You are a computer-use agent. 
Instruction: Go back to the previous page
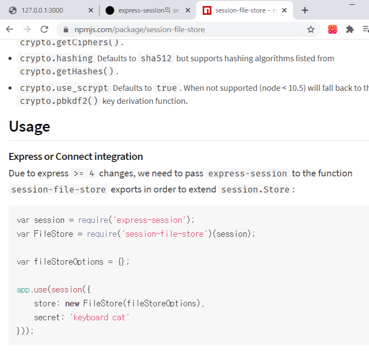click(10, 30)
